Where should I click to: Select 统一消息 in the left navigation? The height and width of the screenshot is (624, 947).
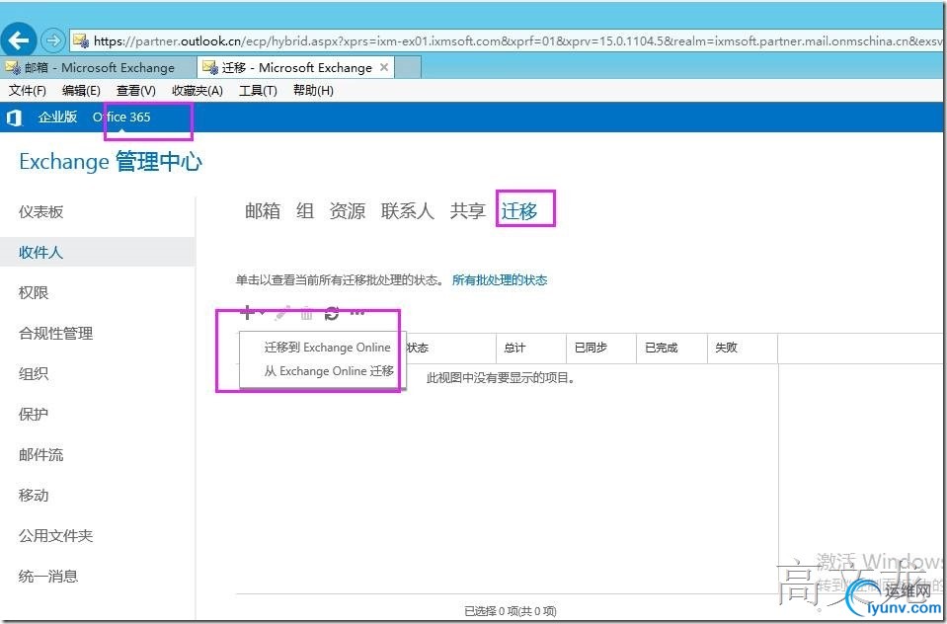[x=48, y=577]
